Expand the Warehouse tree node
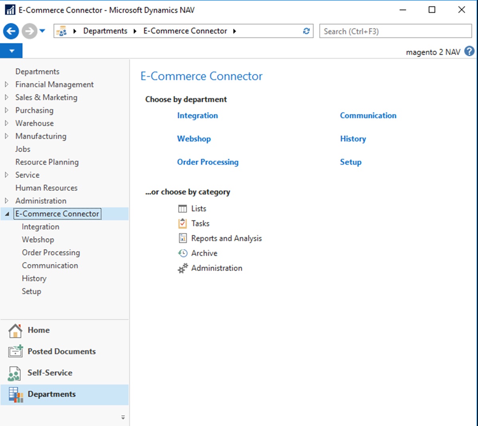This screenshot has height=426, width=478. click(x=6, y=123)
